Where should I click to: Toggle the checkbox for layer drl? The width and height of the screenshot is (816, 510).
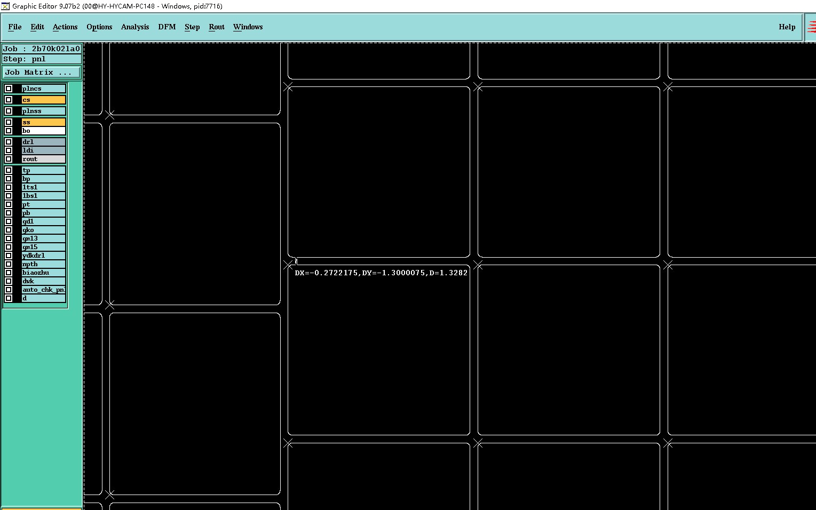tap(9, 142)
